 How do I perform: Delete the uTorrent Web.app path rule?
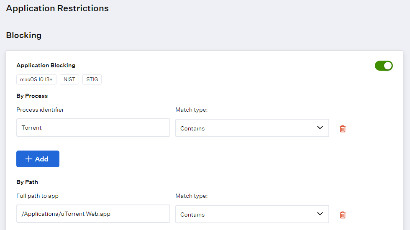tap(343, 215)
